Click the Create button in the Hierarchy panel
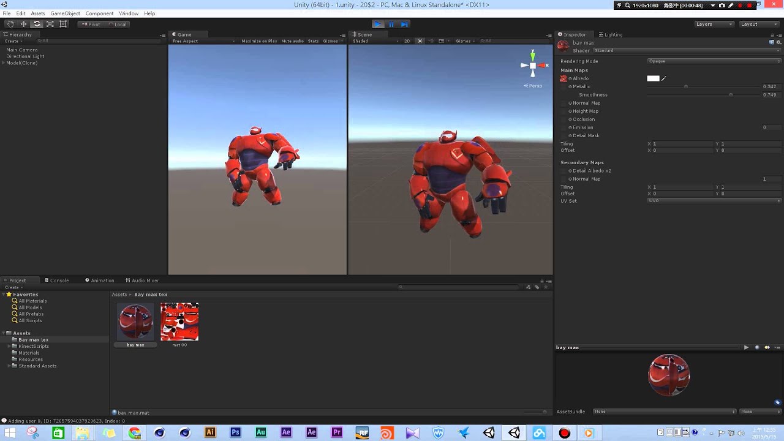This screenshot has height=441, width=784. click(12, 41)
